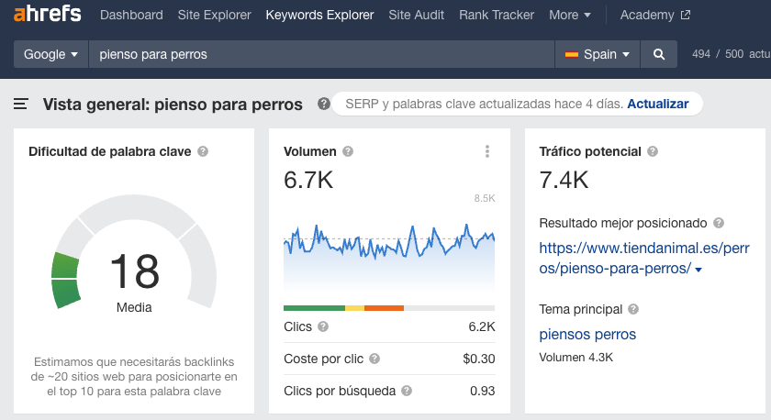This screenshot has width=771, height=420.
Task: Open the hamburger menu beside Vista general
Action: (21, 105)
